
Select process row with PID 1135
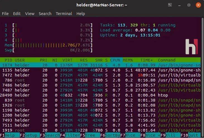click(x=100, y=70)
